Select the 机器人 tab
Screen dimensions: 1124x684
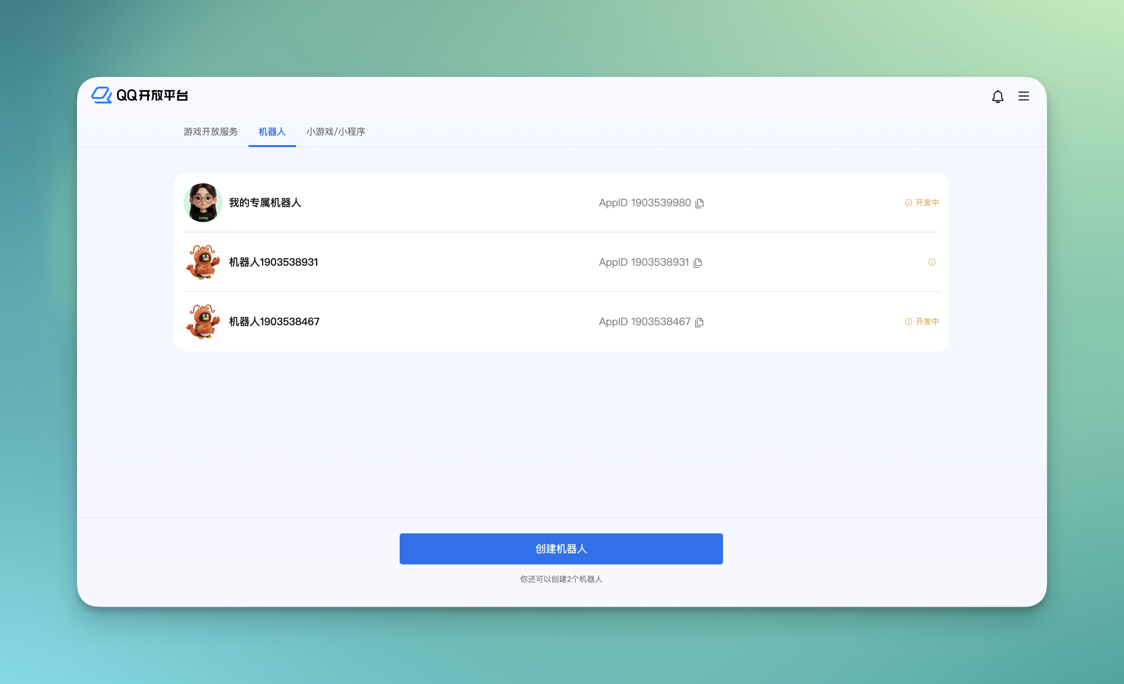pyautogui.click(x=272, y=132)
